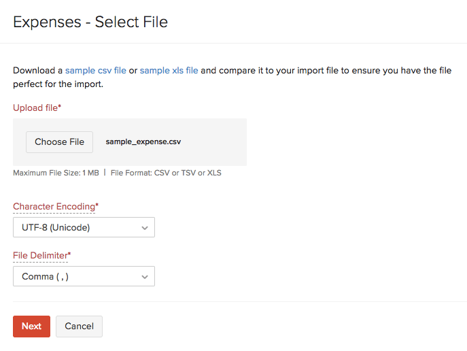The height and width of the screenshot is (351, 467).
Task: Click the chevron in File Delimiter box
Action: coord(145,277)
